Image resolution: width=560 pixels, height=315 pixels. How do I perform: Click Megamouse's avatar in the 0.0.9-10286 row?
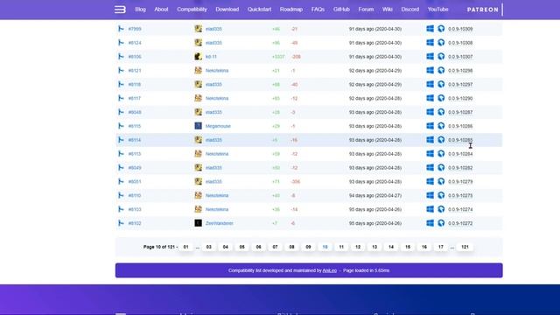tap(199, 126)
